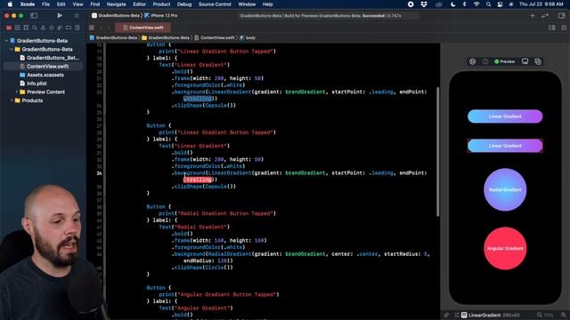Open the adjust editor options menu
Image resolution: width=570 pixels, height=320 pixels.
point(552,28)
